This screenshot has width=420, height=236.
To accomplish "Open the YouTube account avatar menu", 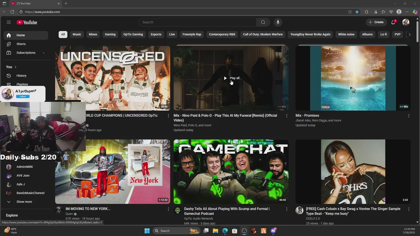I will pyautogui.click(x=406, y=22).
